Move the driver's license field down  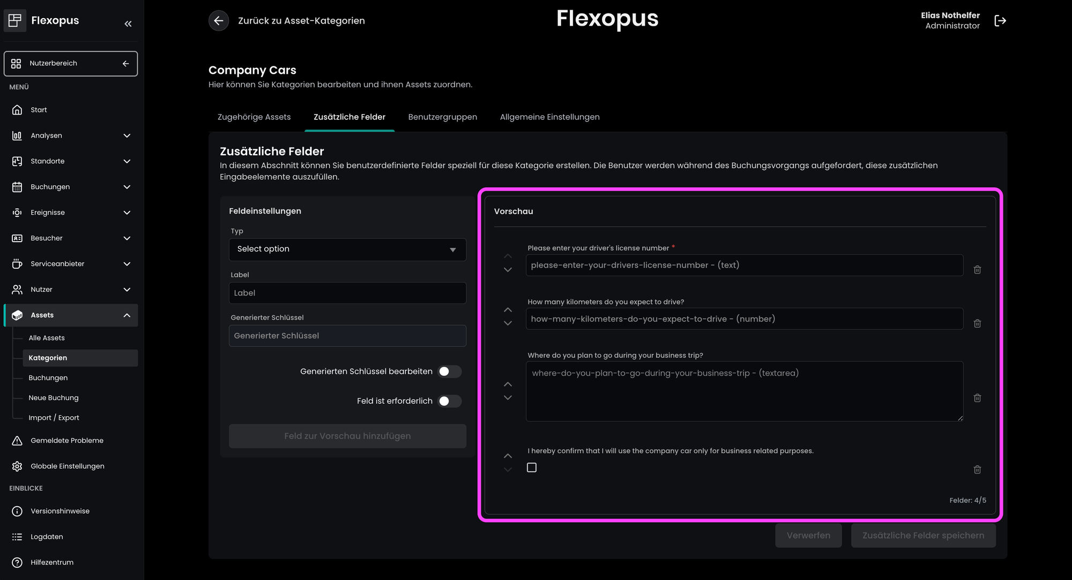coord(508,270)
